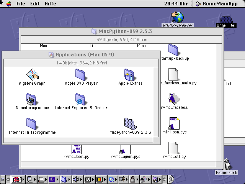Open the Energy Saver moon control strip module
Screen dimensions: 245x184
(x=54, y=179)
